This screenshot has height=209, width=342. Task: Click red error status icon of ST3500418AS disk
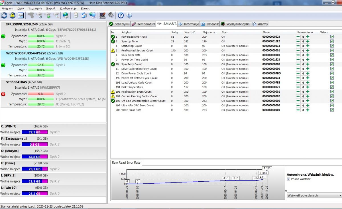[3, 94]
